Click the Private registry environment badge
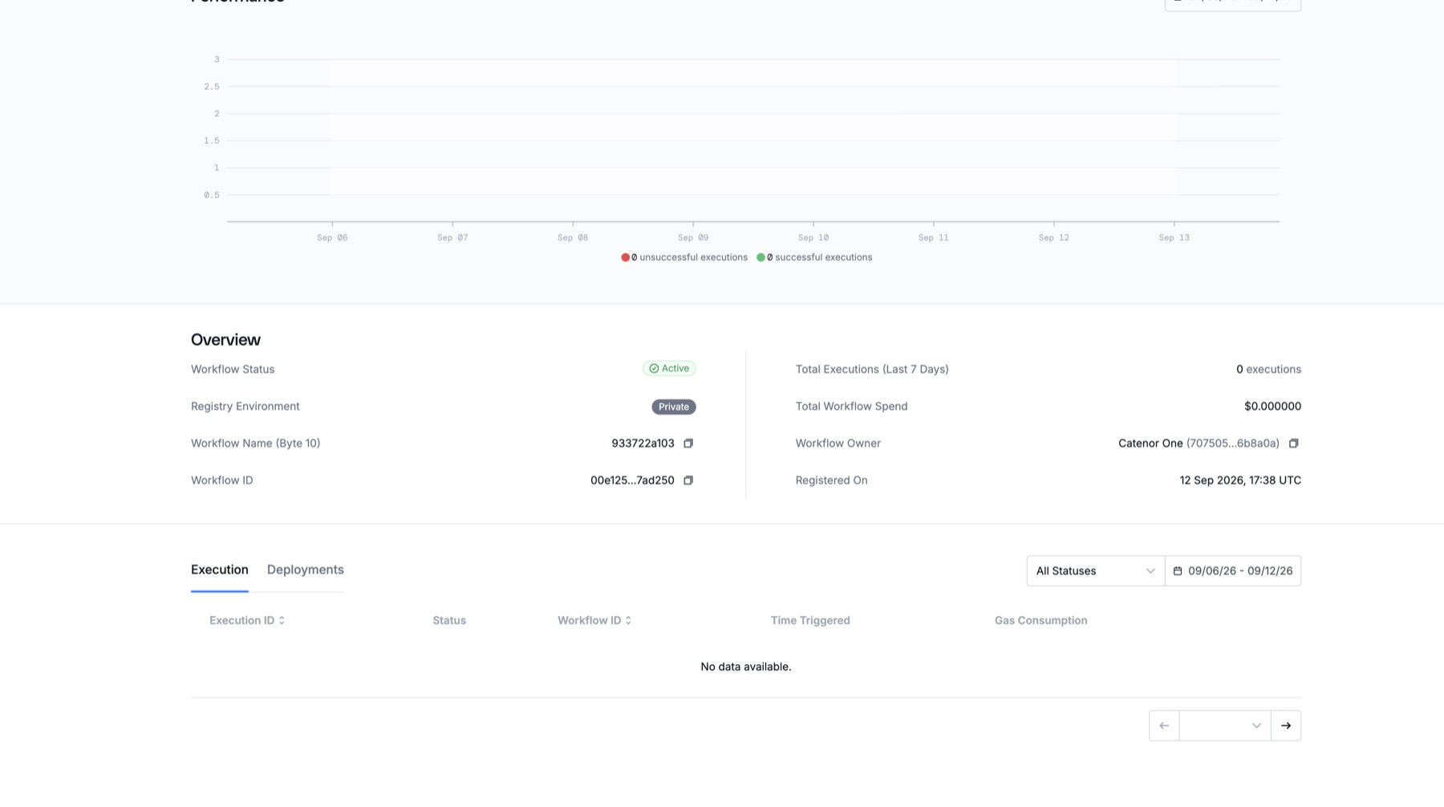 (674, 407)
